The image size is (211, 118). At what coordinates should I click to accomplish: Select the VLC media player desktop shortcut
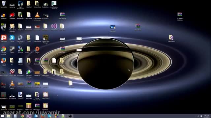tap(12, 85)
